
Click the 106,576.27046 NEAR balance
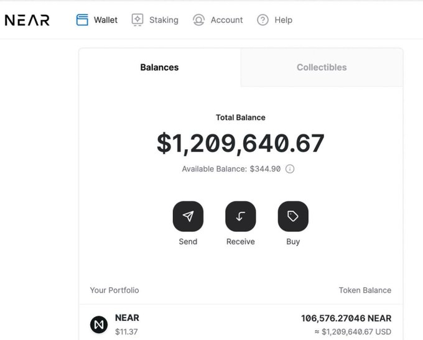[x=346, y=318]
